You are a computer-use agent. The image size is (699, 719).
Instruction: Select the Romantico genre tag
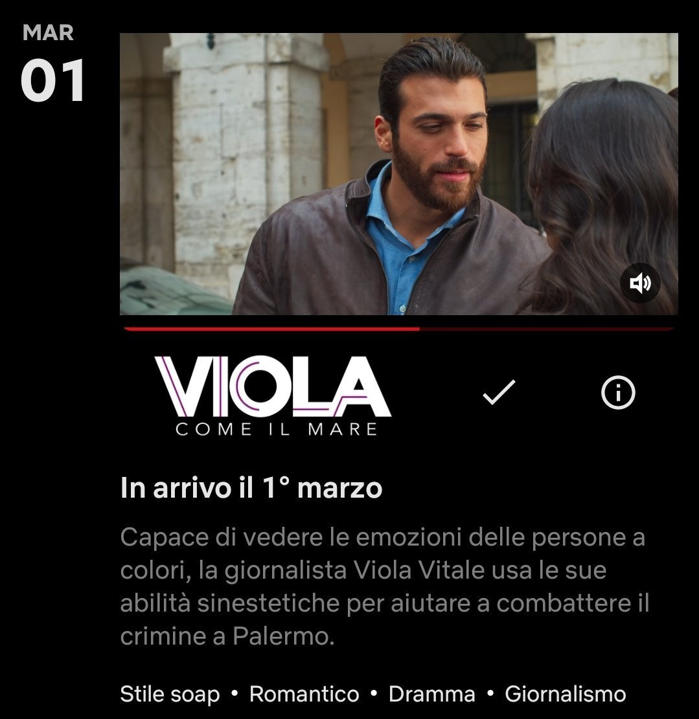(304, 694)
